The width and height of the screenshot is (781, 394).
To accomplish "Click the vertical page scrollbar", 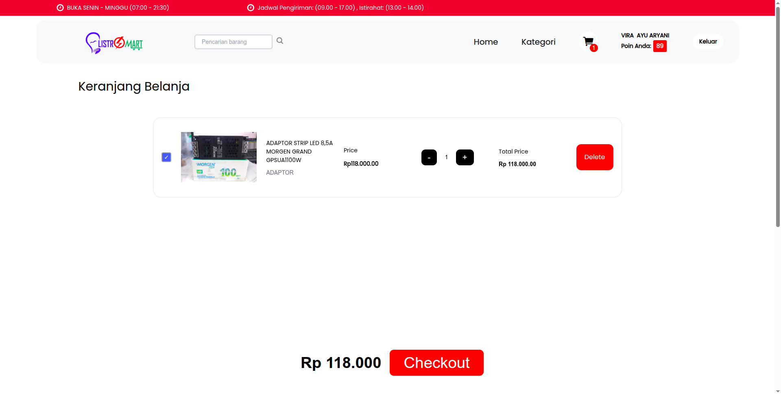I will (x=778, y=122).
